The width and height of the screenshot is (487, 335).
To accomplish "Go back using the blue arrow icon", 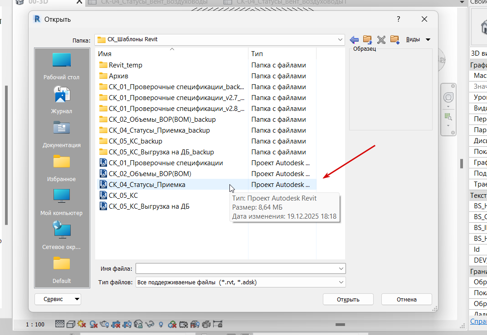I will point(354,39).
